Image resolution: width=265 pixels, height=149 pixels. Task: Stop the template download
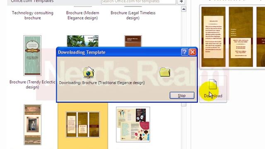coord(182,96)
